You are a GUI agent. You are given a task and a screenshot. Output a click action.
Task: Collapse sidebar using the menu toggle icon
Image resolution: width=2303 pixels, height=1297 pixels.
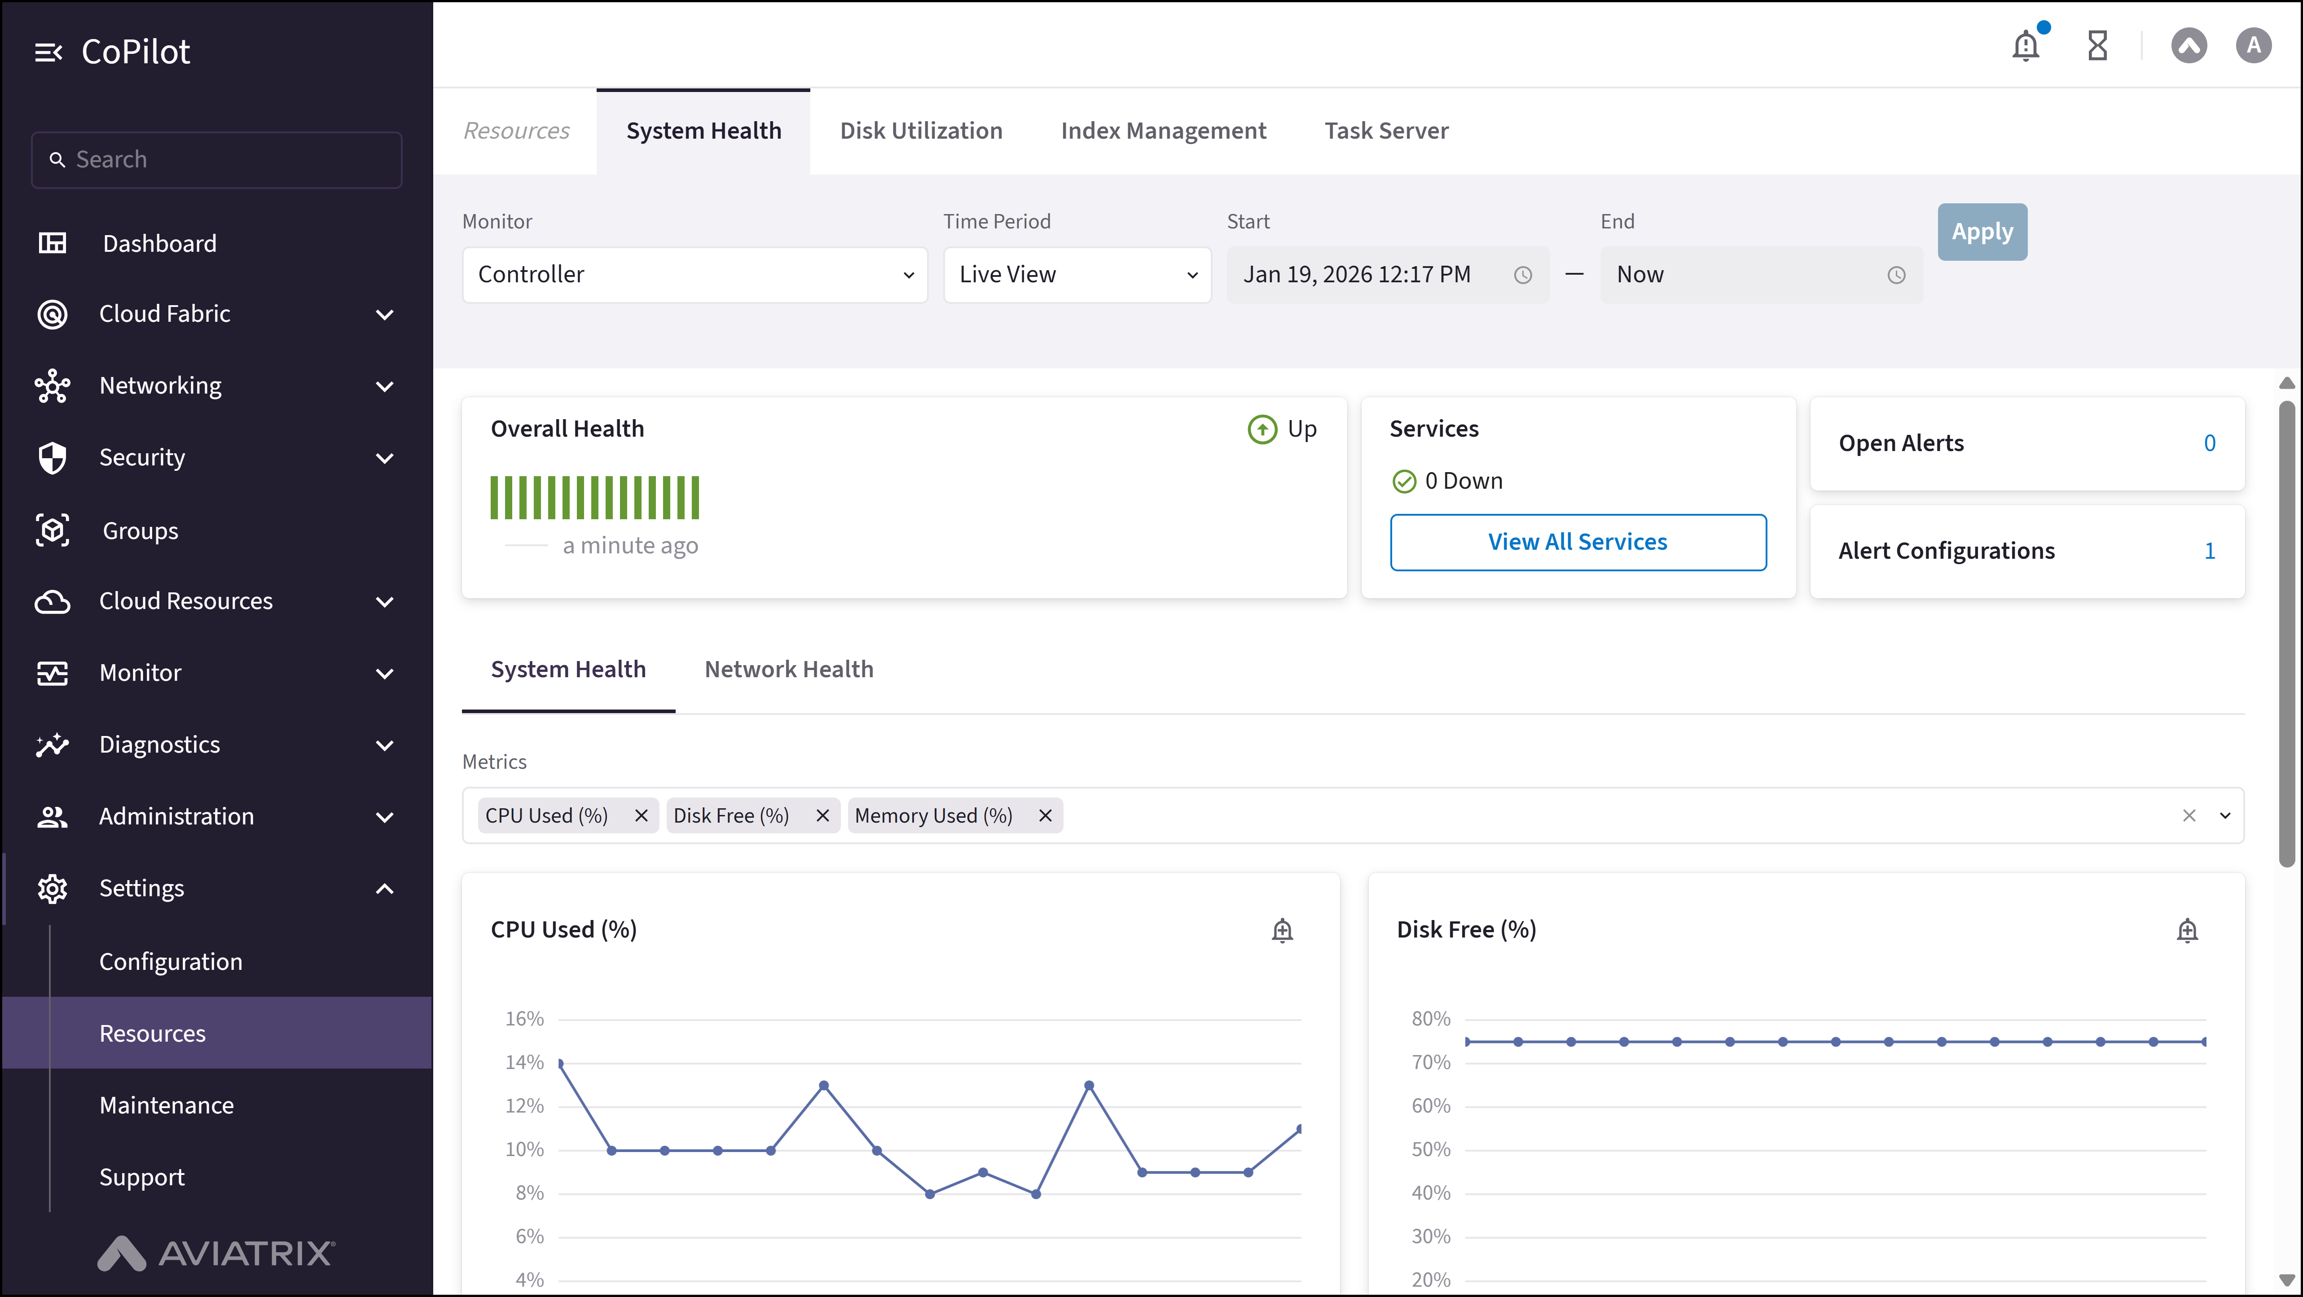click(48, 53)
